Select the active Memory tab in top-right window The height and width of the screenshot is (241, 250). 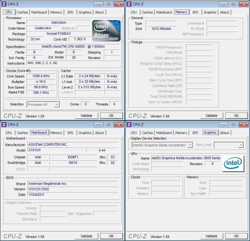(181, 12)
